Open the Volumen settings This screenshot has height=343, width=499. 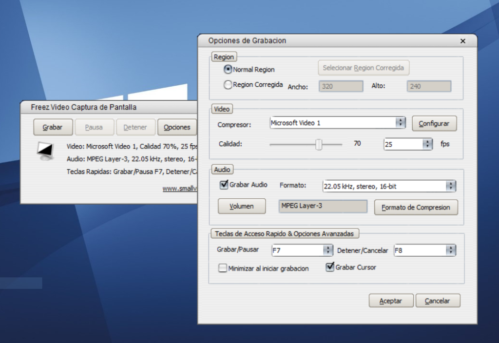[241, 206]
